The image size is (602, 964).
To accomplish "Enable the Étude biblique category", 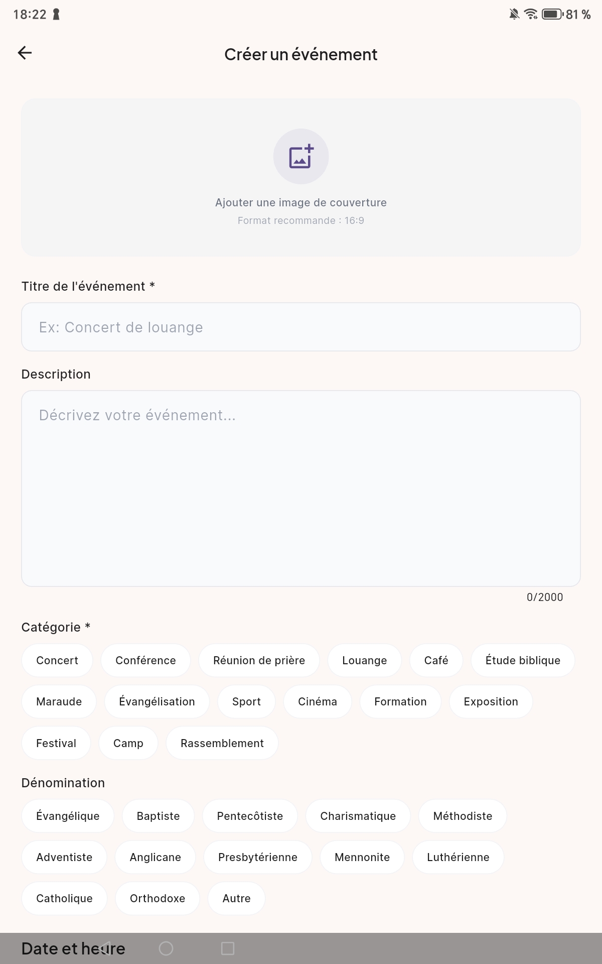I will (523, 660).
